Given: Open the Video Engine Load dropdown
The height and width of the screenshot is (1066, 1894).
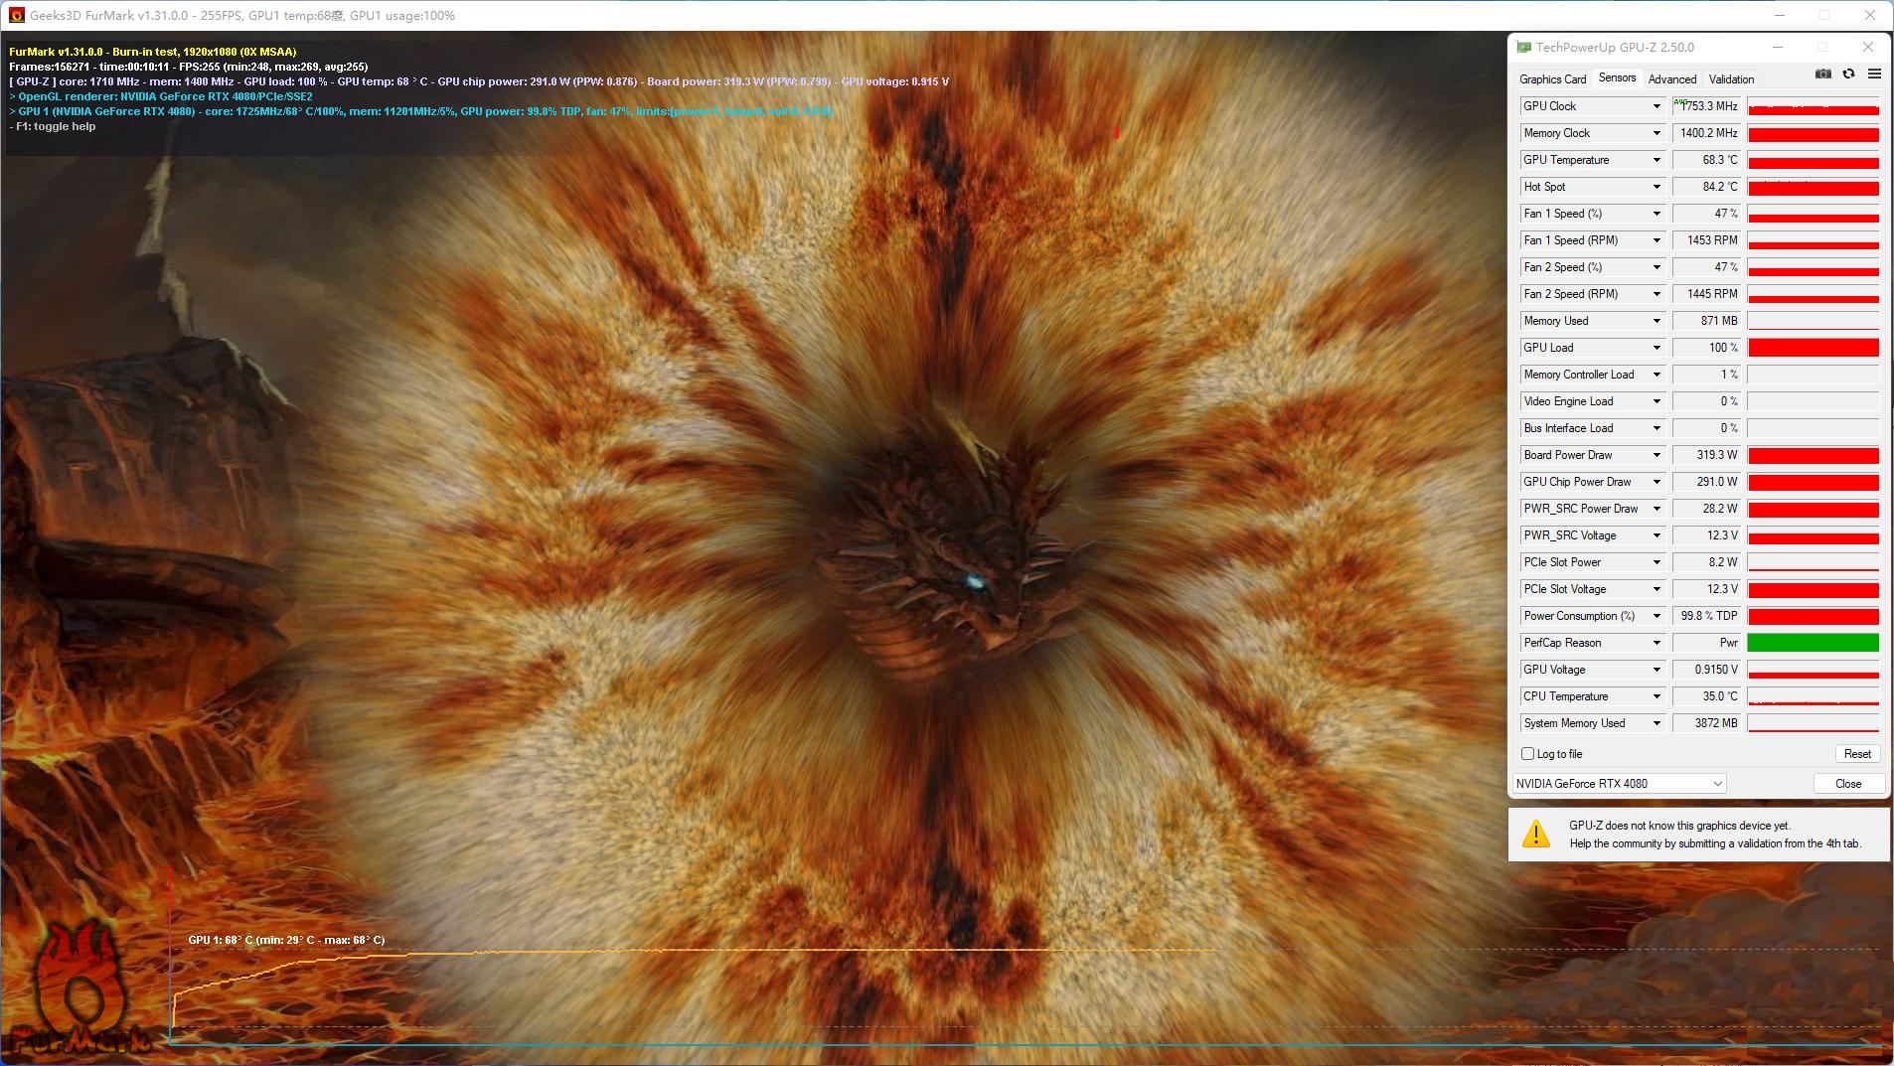Looking at the screenshot, I should point(1657,401).
